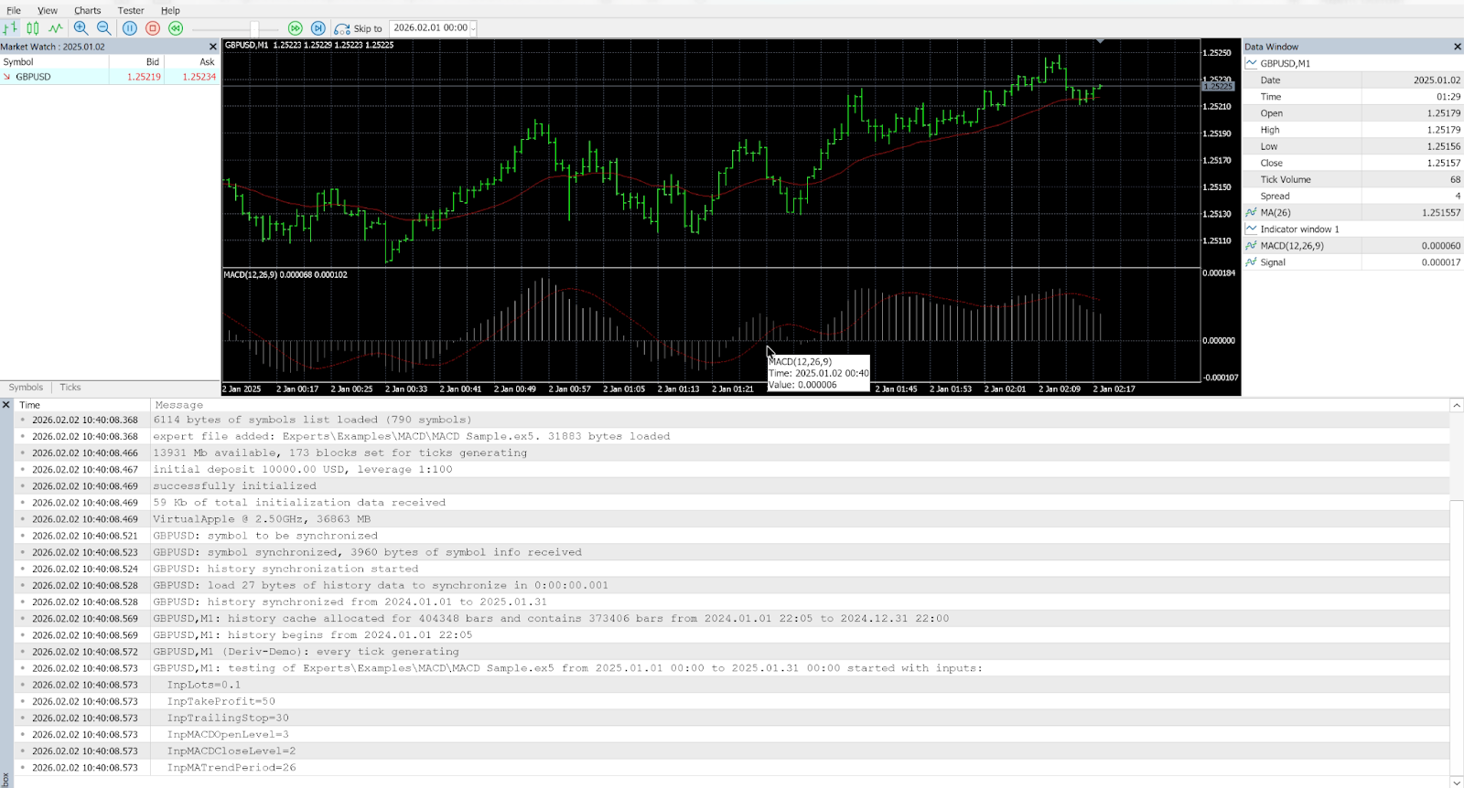Click the Indicator window 1 icon

1251,229
